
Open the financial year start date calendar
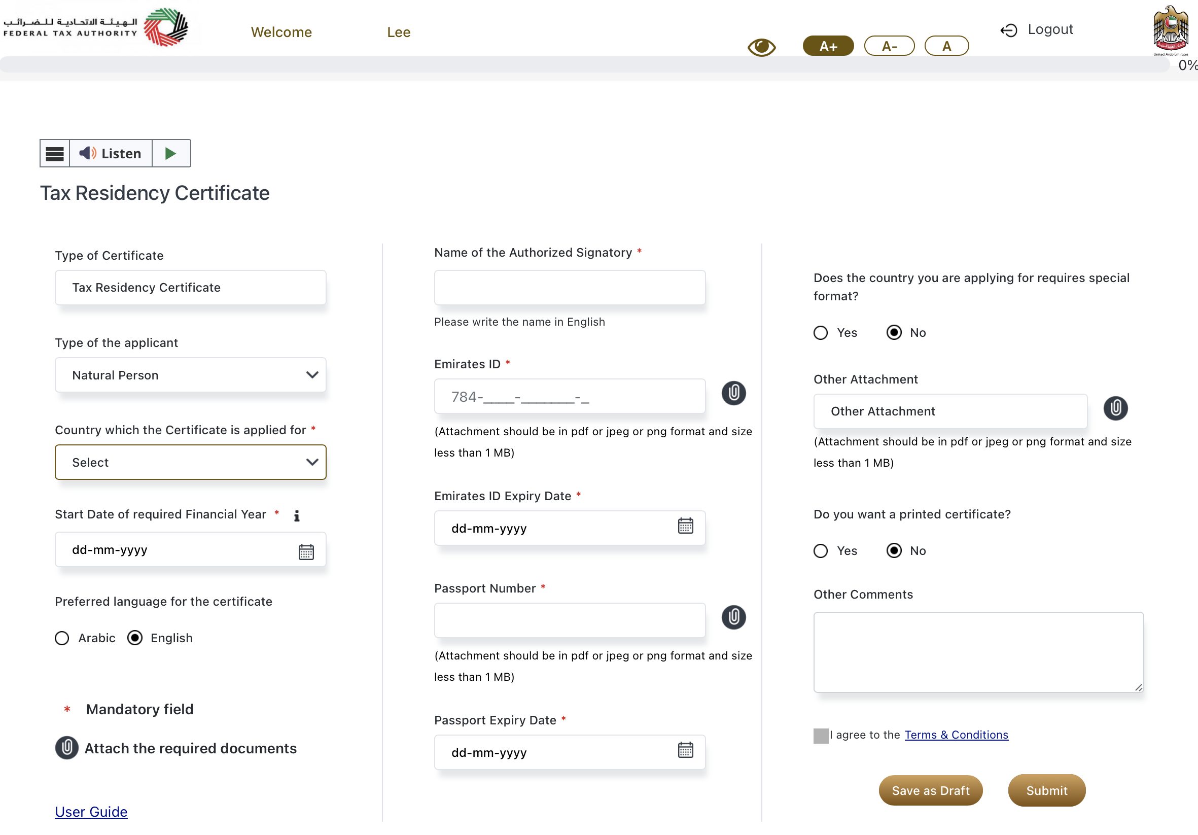pos(306,551)
